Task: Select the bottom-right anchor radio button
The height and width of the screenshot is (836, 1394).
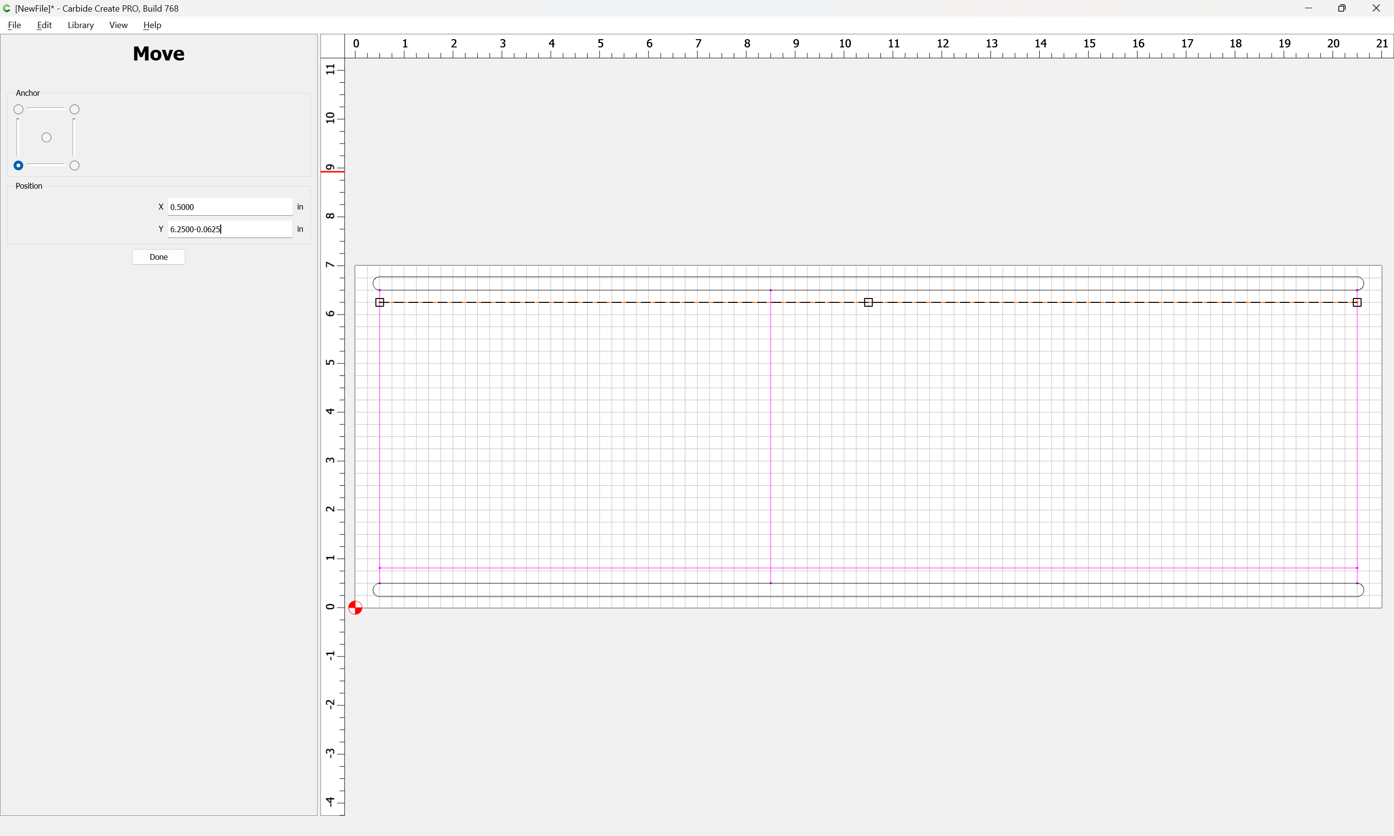Action: tap(75, 165)
